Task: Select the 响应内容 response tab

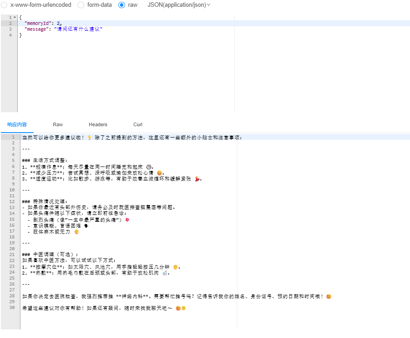Action: click(x=17, y=124)
